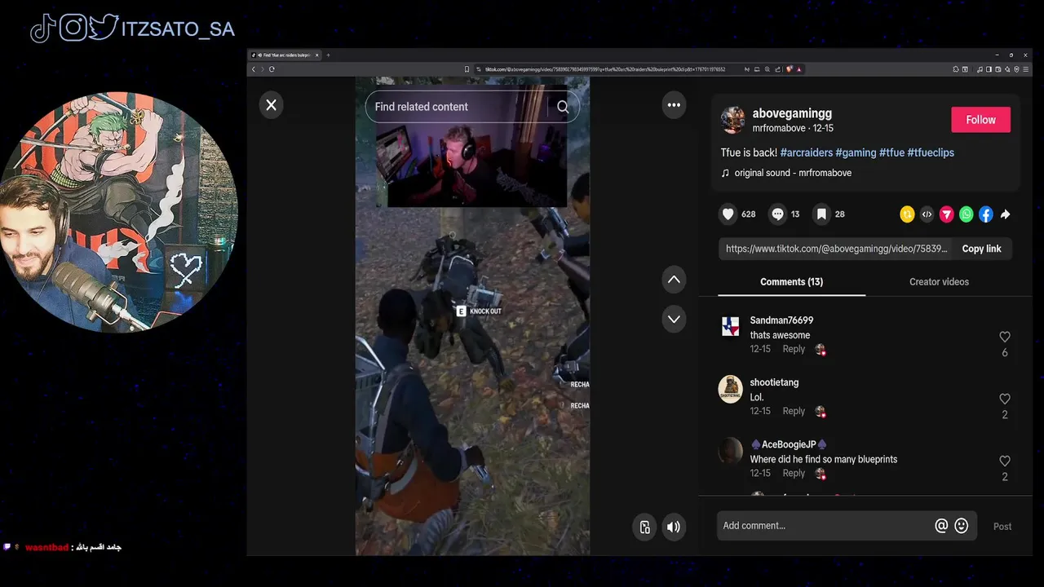Open the three-dot more options menu
This screenshot has width=1044, height=587.
[674, 105]
